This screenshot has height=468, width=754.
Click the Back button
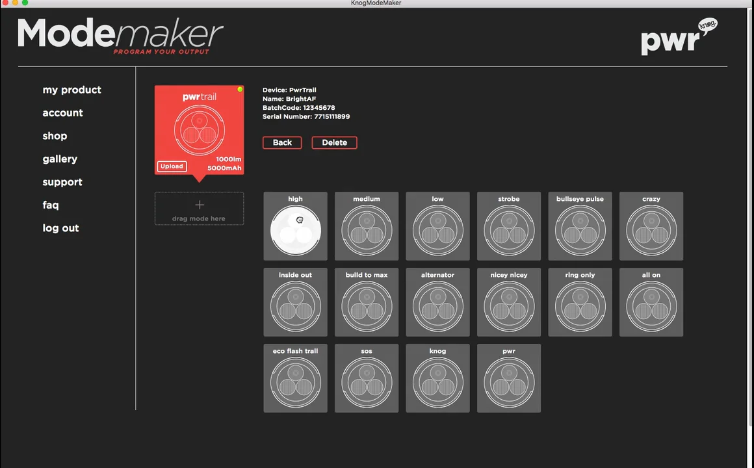[x=282, y=142]
